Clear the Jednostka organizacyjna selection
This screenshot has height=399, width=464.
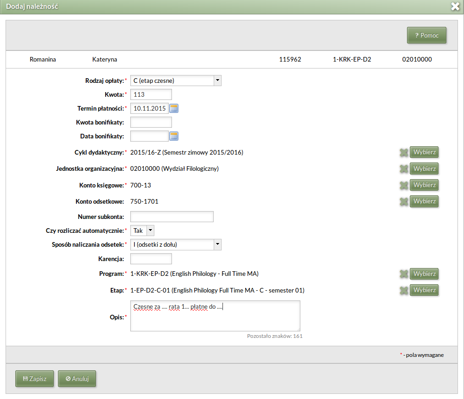tap(404, 169)
